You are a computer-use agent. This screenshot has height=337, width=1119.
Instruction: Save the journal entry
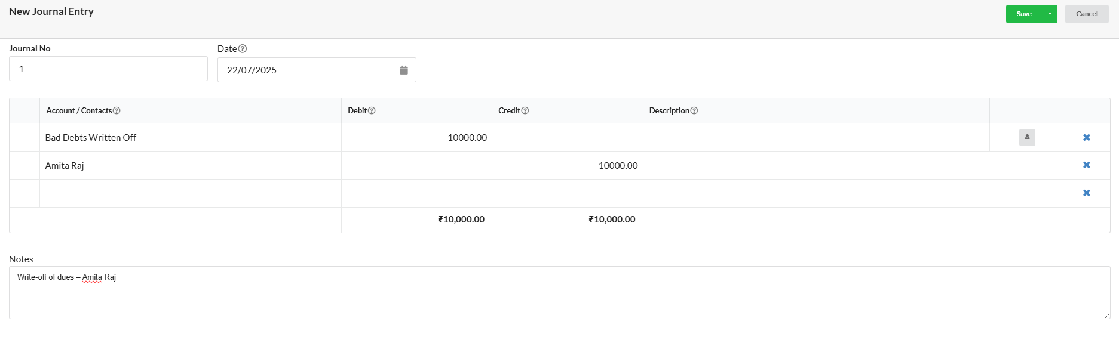[x=1023, y=14]
